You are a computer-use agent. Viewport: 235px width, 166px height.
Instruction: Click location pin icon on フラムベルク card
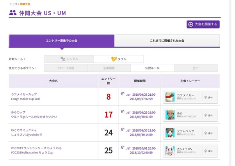206,133
